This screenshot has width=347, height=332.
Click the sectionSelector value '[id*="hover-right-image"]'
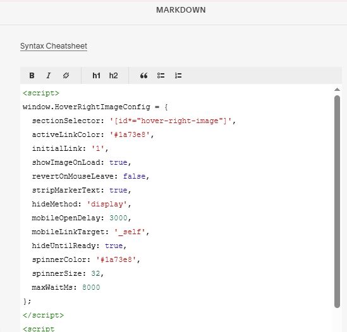tap(171, 121)
